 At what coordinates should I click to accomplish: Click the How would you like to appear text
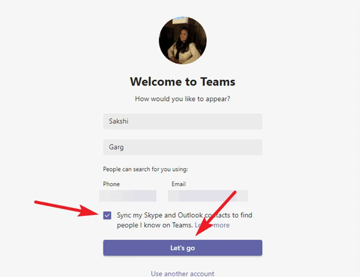coord(183,99)
